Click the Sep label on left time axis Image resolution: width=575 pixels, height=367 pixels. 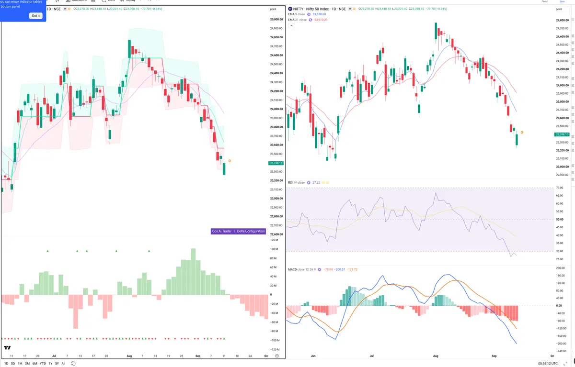[x=197, y=356]
